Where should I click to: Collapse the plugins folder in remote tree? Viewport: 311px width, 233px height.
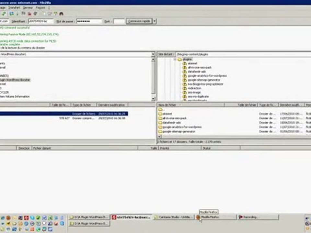click(175, 59)
